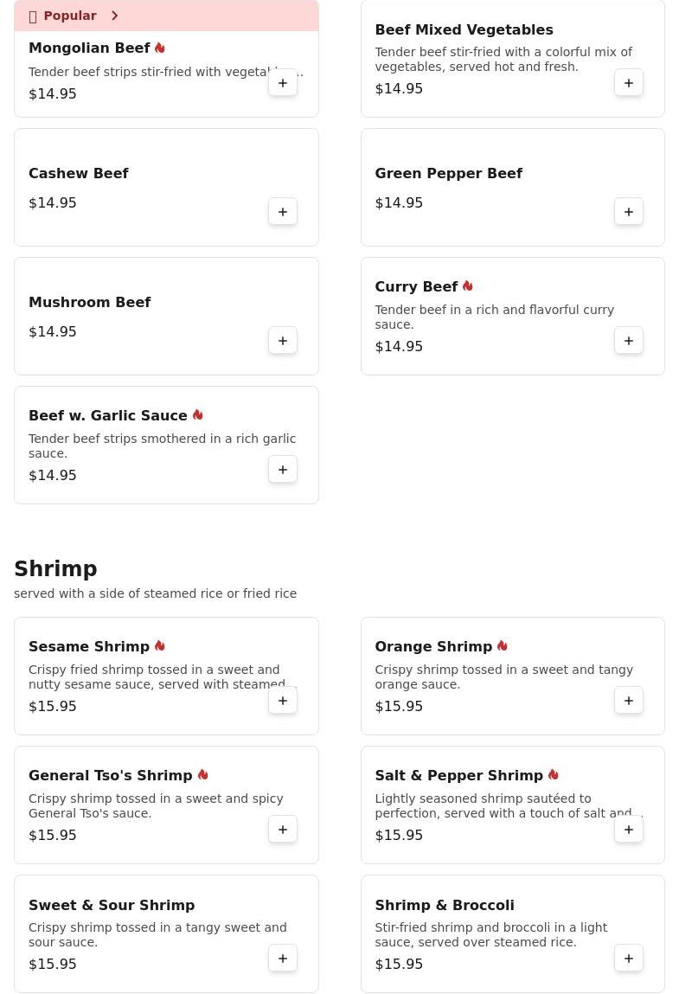Image resolution: width=679 pixels, height=994 pixels.
Task: Select the Orange Shrimp title
Action: point(432,647)
